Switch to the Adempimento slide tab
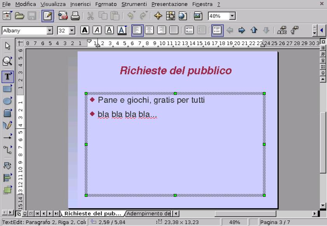Image resolution: width=327 pixels, height=226 pixels. point(149,214)
